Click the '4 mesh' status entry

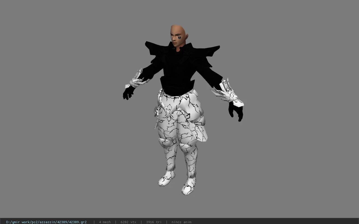105,222
